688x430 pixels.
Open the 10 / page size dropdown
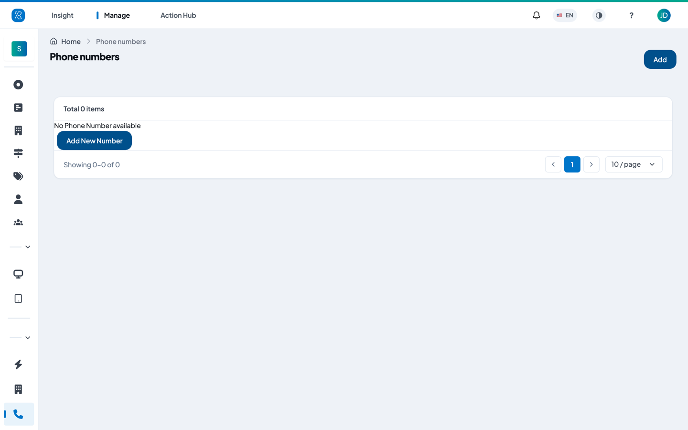tap(634, 164)
